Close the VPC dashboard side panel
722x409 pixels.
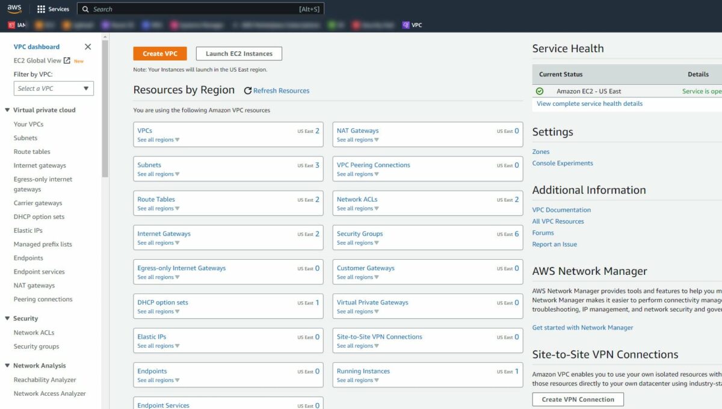click(x=87, y=46)
